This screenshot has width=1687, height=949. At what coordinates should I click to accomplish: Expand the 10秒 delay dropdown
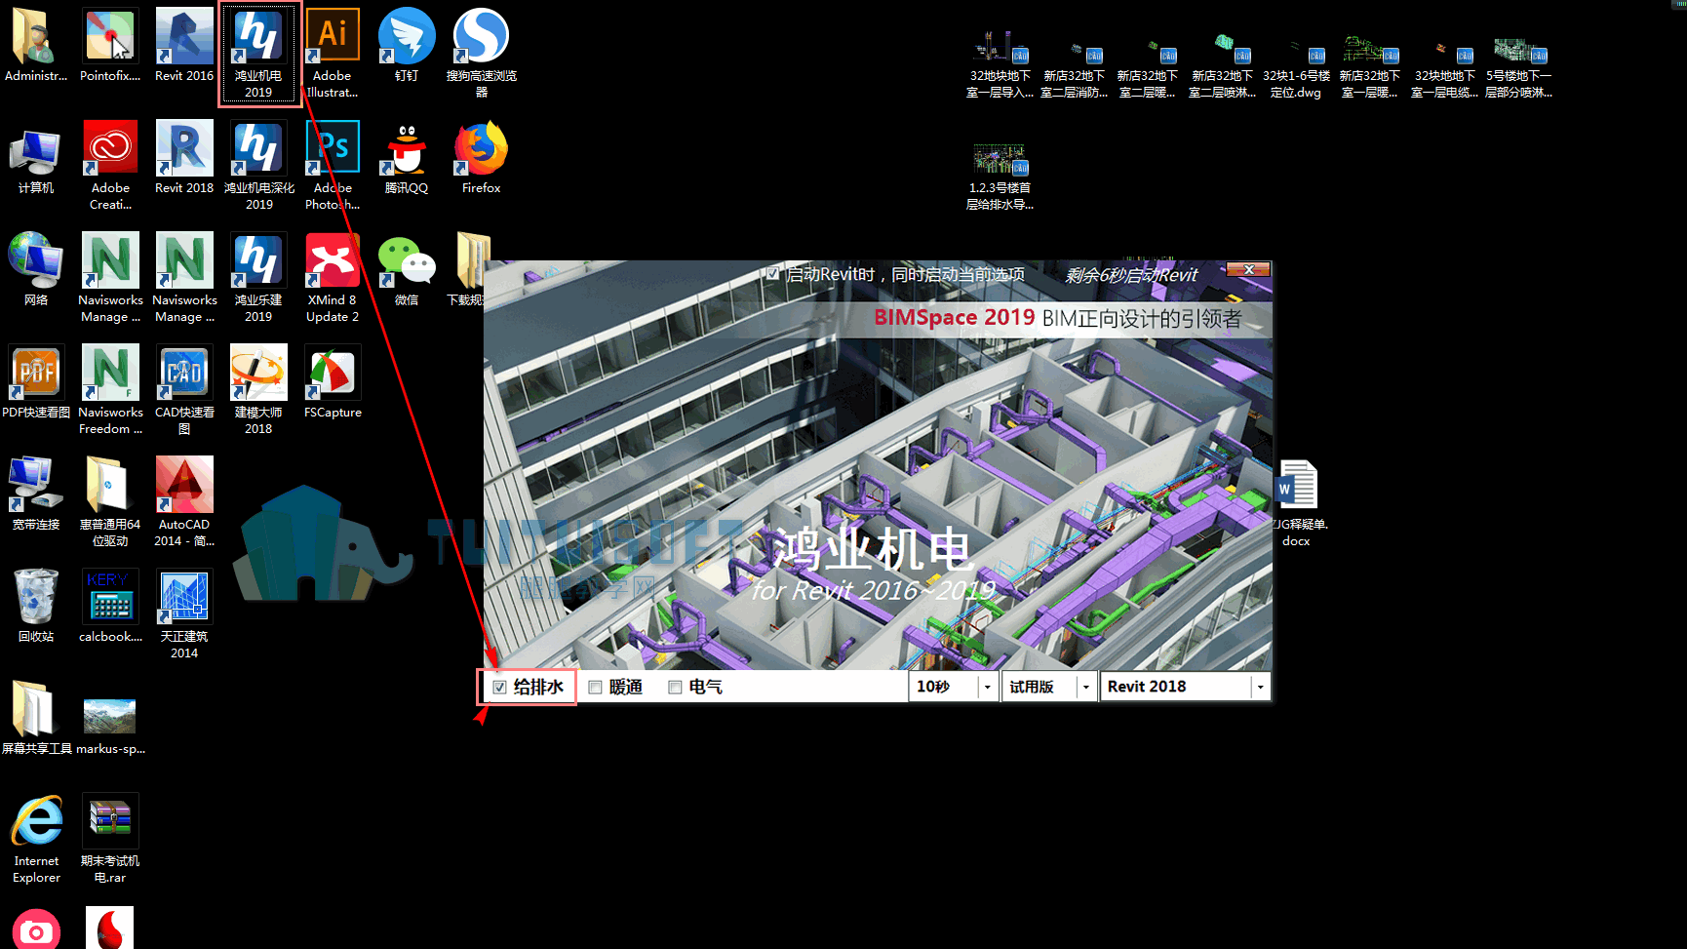pyautogui.click(x=987, y=687)
